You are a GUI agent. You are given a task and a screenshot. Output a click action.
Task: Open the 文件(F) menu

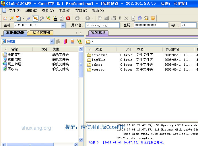(15, 11)
